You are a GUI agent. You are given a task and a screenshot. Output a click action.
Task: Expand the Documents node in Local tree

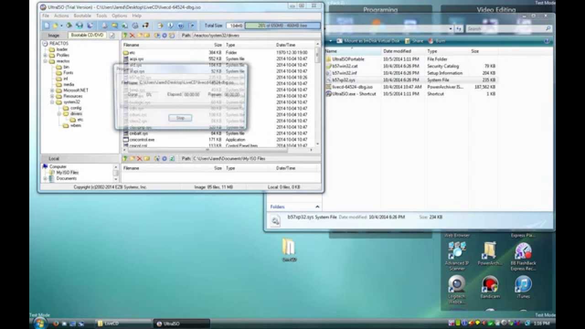tap(45, 179)
